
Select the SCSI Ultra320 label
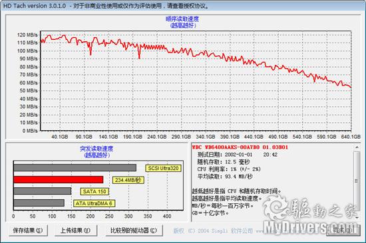tap(163, 168)
